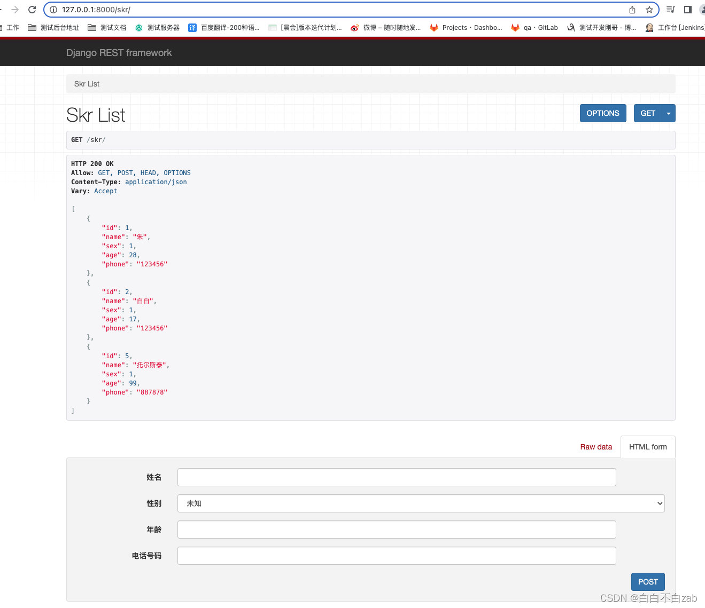Switch to the Raw data tab

596,447
